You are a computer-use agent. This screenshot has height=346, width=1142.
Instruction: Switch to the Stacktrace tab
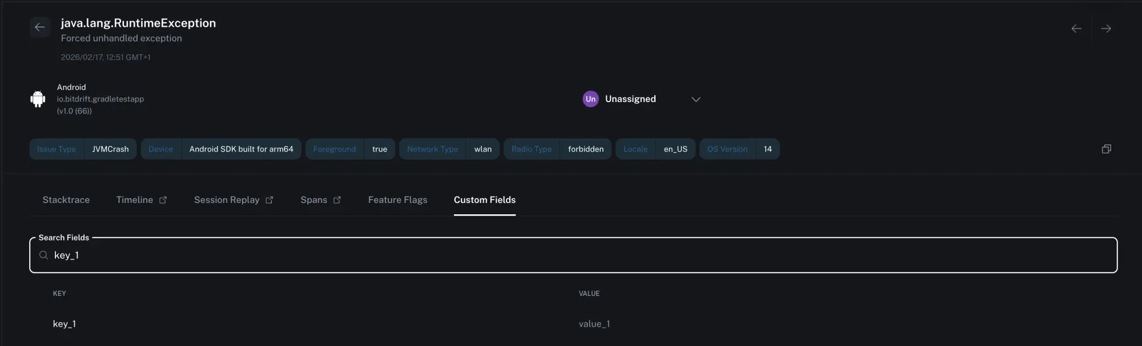click(66, 200)
